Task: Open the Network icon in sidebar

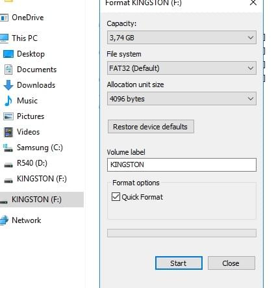Action: (x=4, y=220)
